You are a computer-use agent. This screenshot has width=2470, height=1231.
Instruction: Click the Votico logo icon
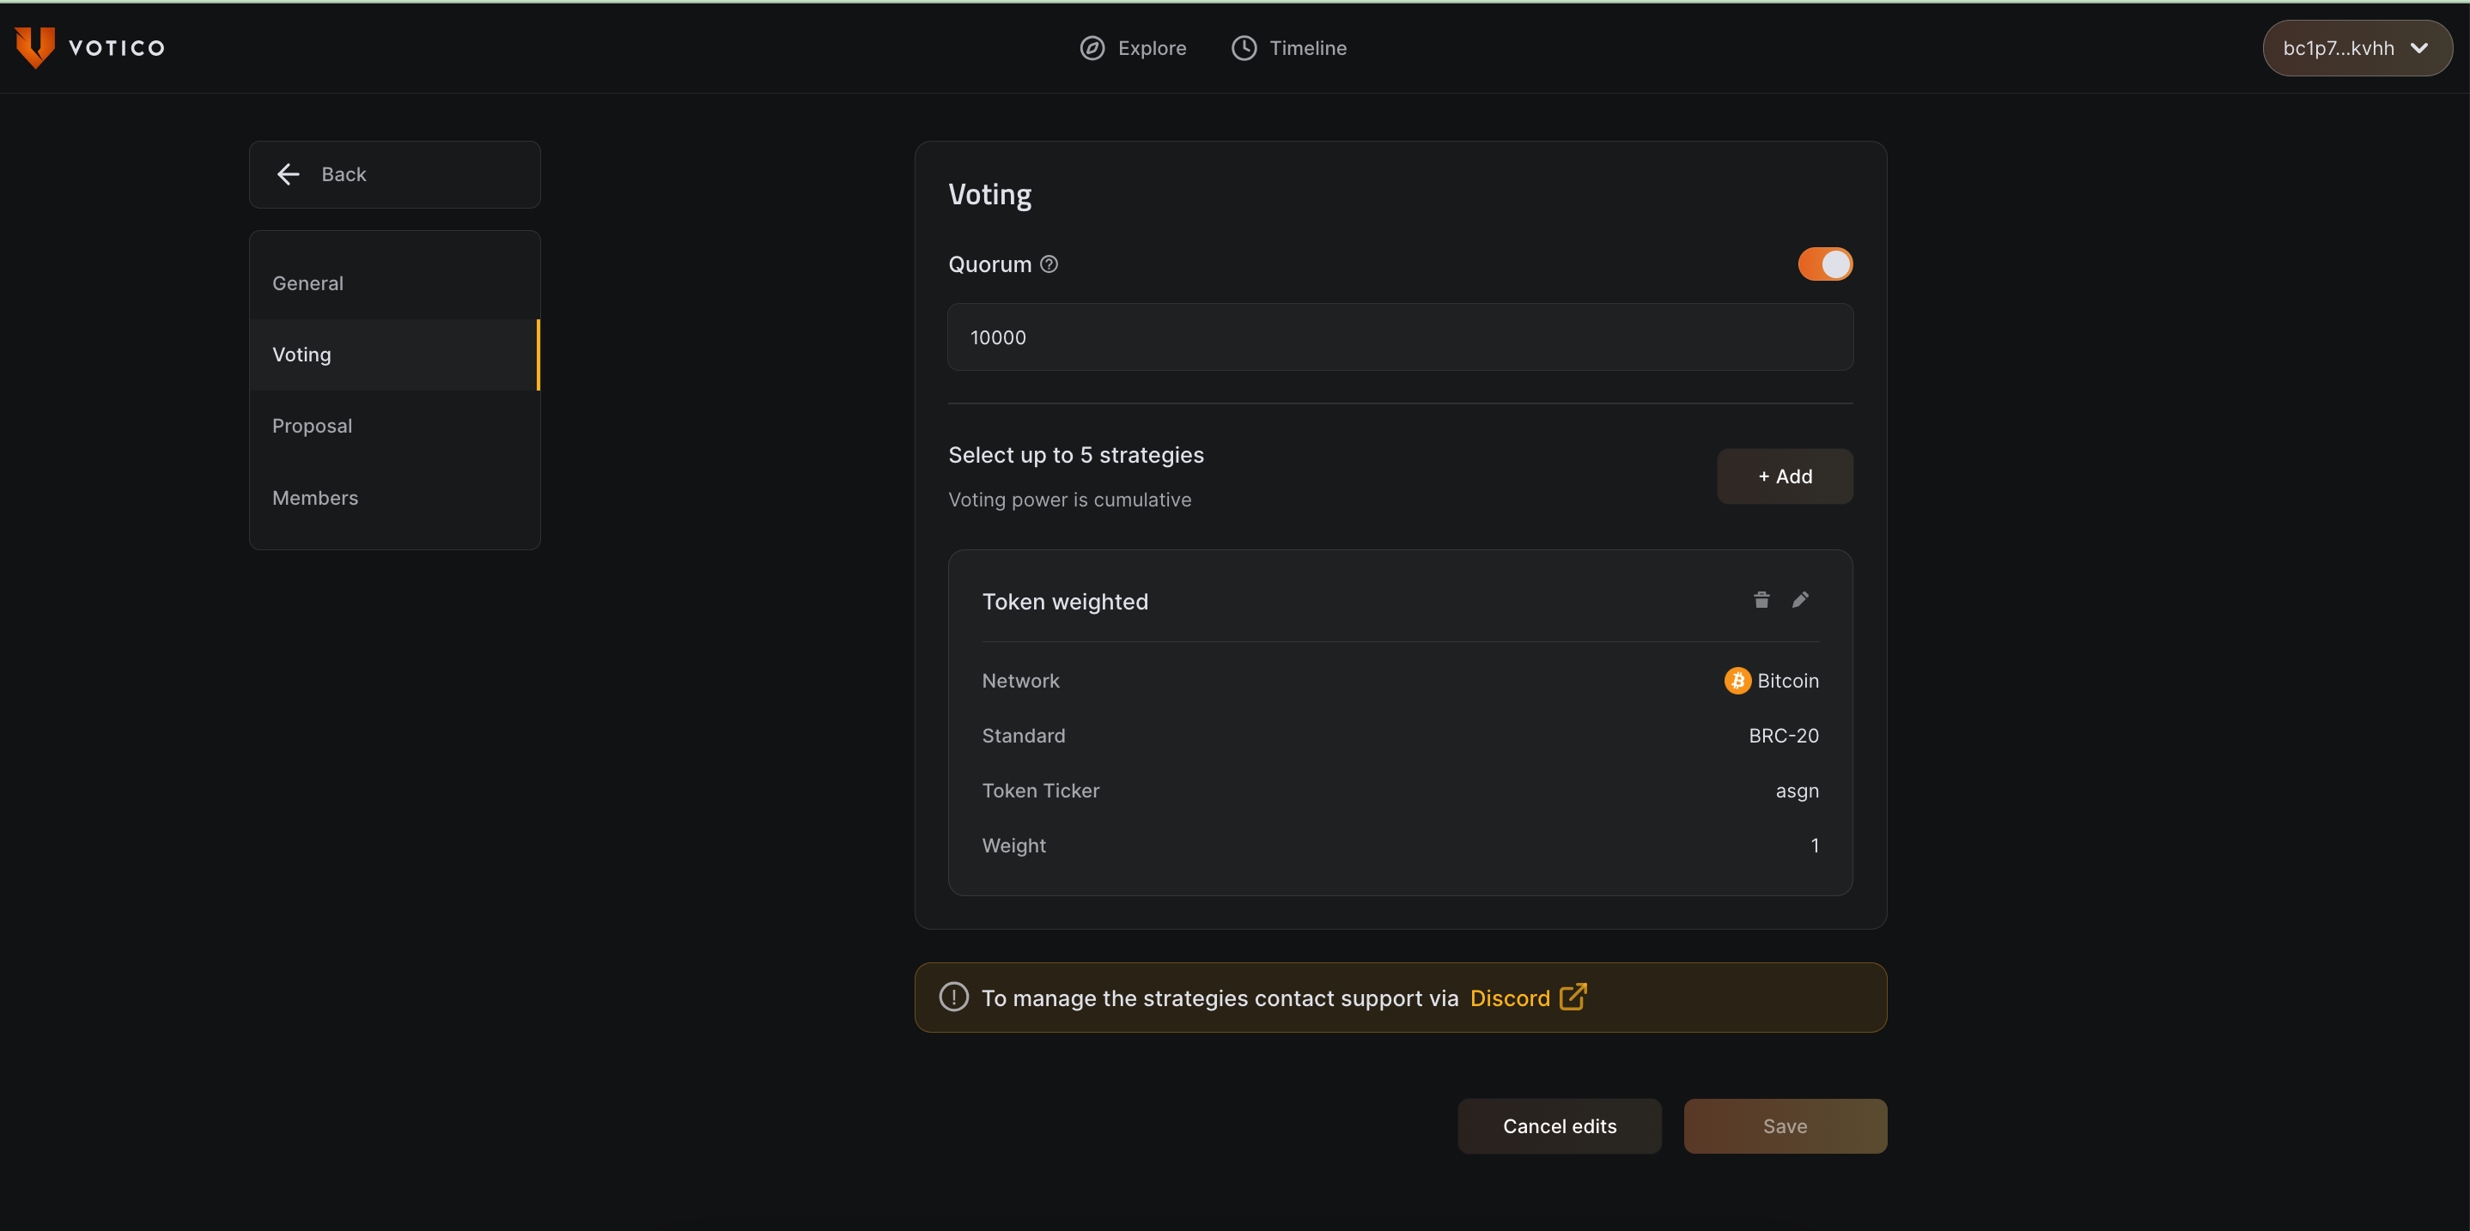[x=34, y=47]
